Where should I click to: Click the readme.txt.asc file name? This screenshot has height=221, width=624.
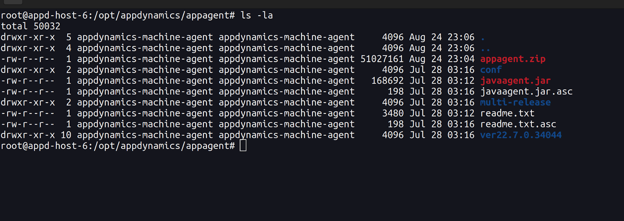pos(518,125)
